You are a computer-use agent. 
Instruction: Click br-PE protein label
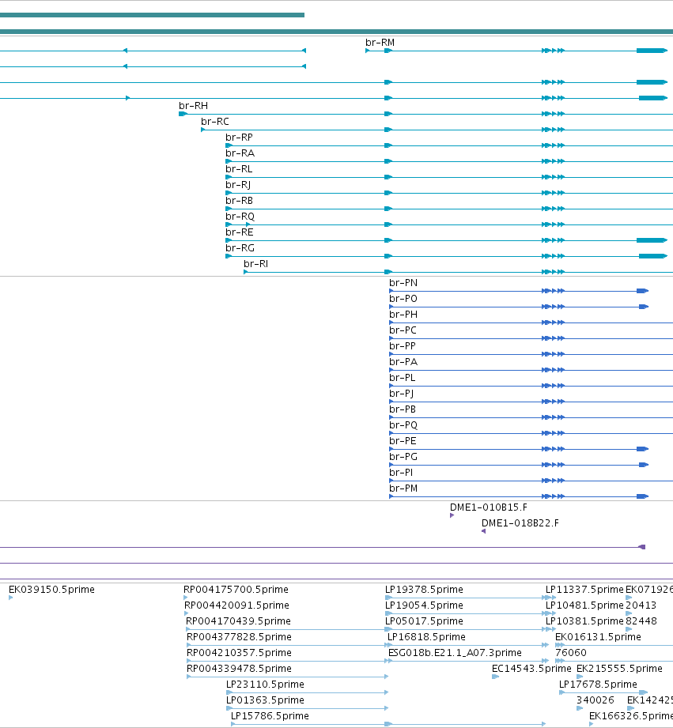click(x=403, y=440)
